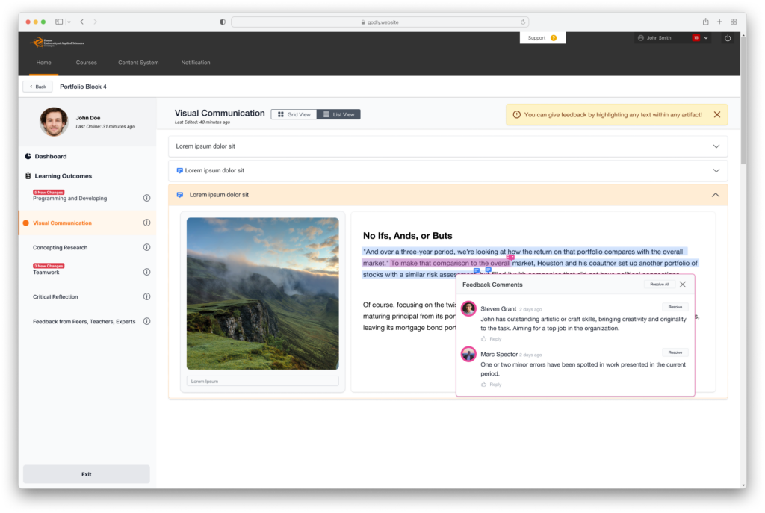Open the Courses tab
The width and height of the screenshot is (765, 513).
click(x=87, y=63)
